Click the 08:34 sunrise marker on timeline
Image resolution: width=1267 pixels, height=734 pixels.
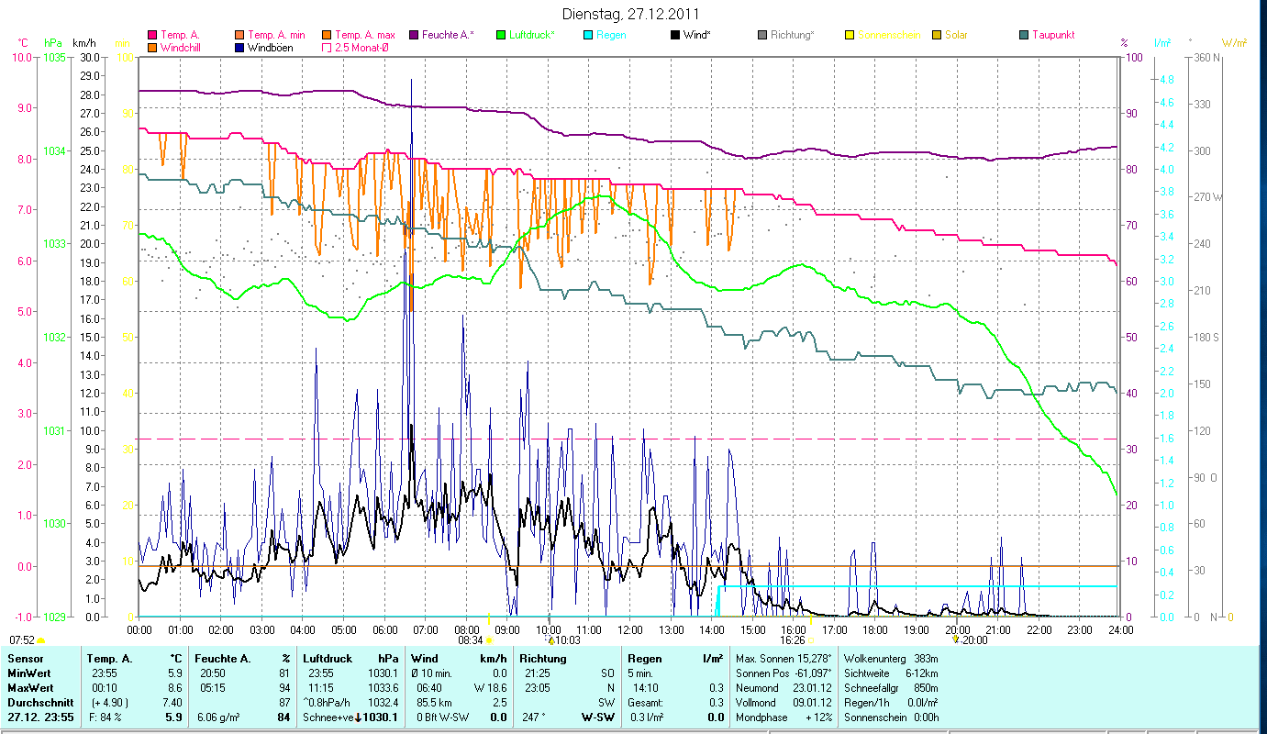pos(488,639)
